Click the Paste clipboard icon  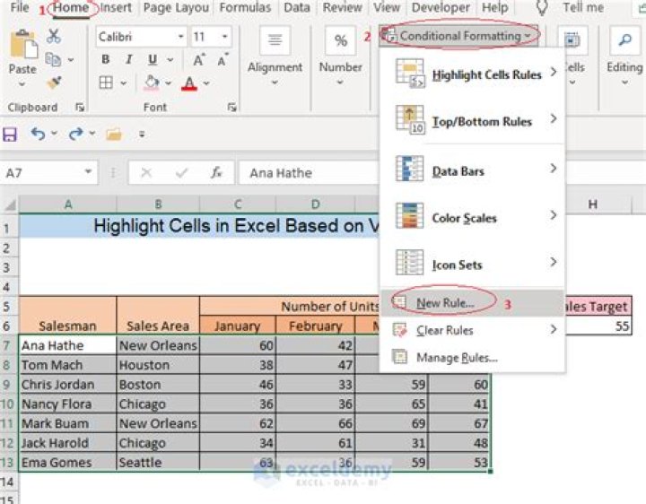pyautogui.click(x=23, y=44)
